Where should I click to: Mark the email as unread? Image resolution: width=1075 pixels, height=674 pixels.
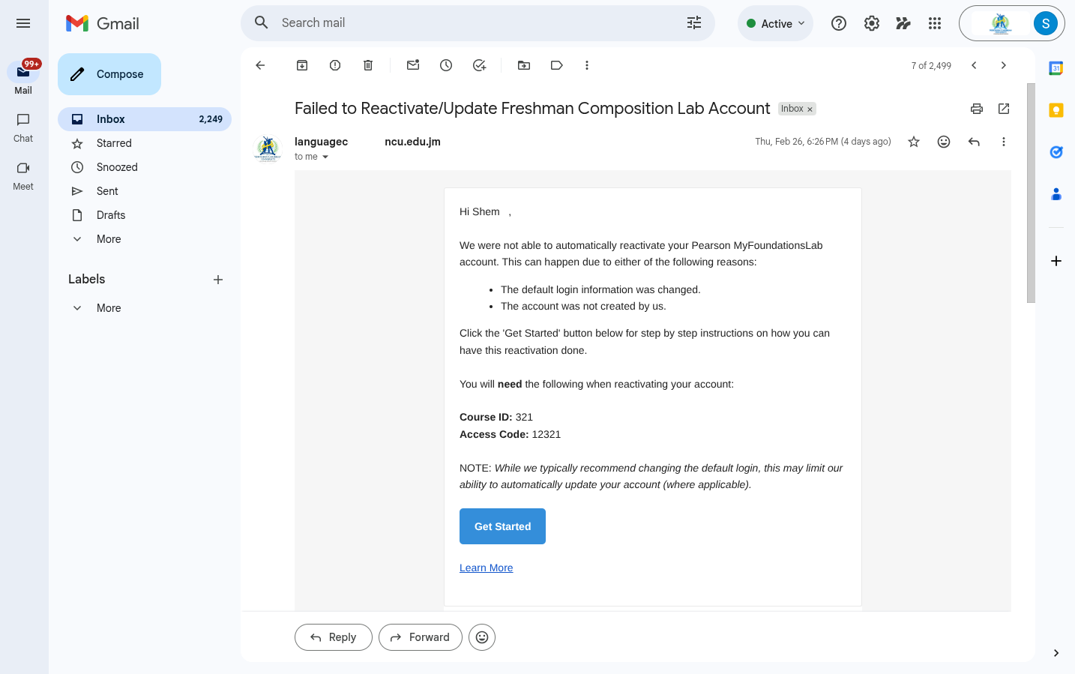(412, 65)
